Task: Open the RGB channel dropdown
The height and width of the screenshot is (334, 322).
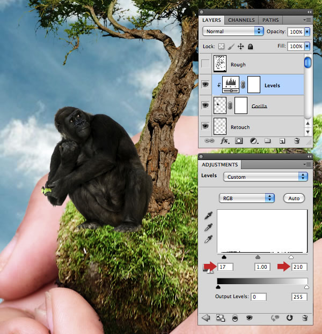Action: (x=247, y=198)
